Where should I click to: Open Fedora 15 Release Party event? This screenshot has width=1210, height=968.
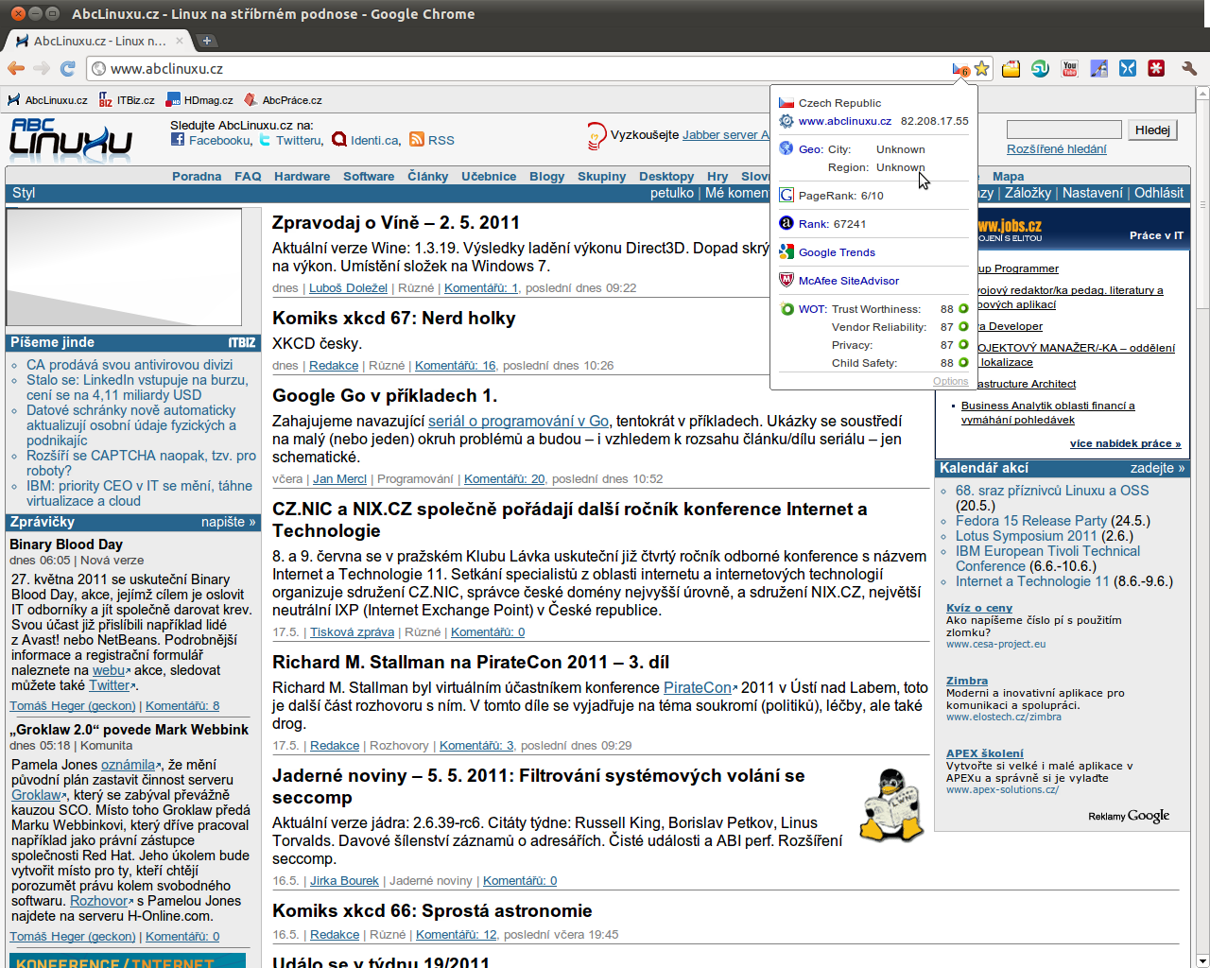click(x=1031, y=521)
